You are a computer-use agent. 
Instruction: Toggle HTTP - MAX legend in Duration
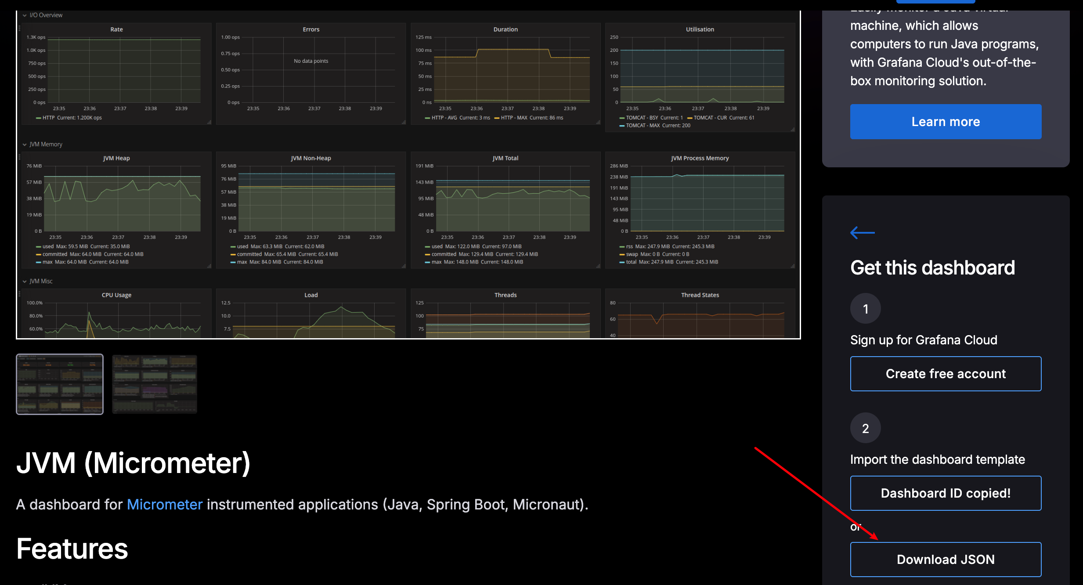tap(513, 118)
